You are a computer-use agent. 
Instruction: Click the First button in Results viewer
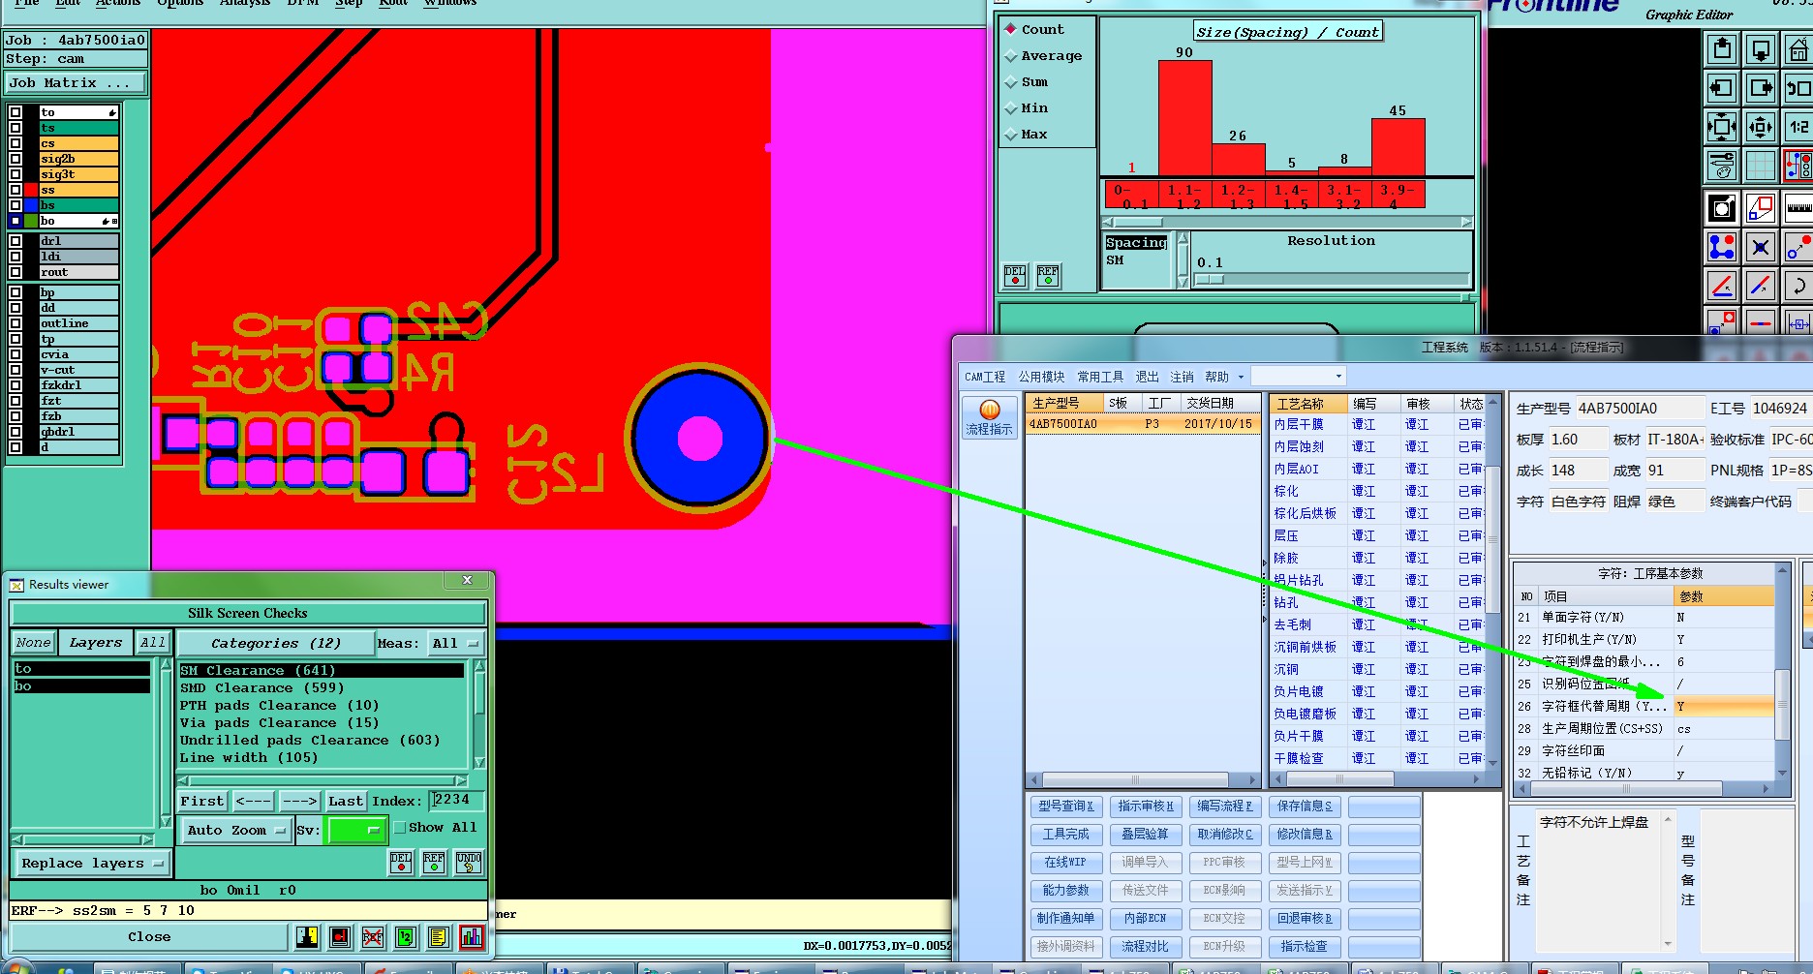tap(202, 802)
